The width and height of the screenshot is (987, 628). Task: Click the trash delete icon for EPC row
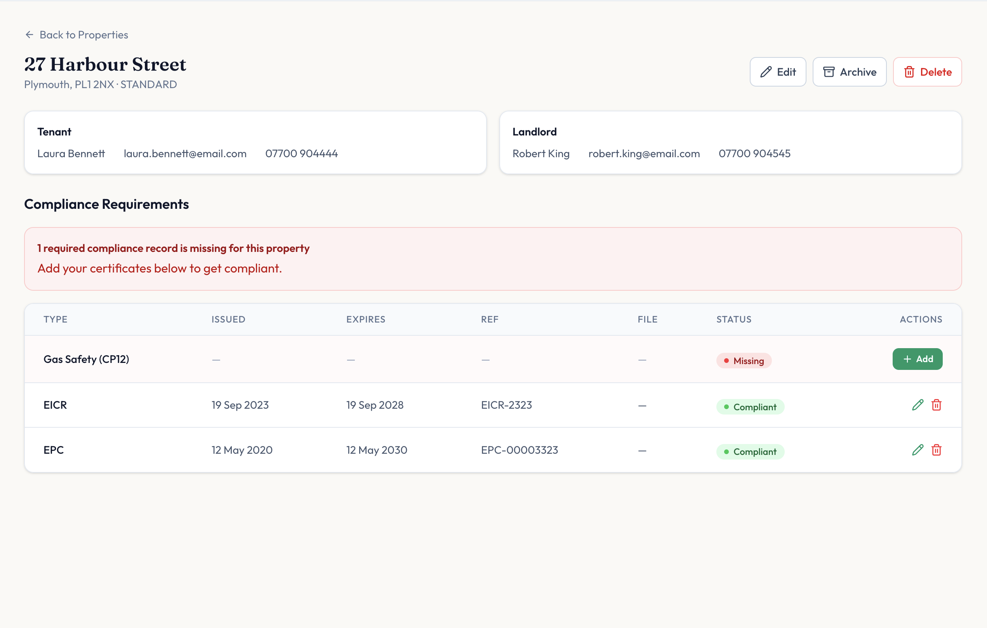[936, 450]
